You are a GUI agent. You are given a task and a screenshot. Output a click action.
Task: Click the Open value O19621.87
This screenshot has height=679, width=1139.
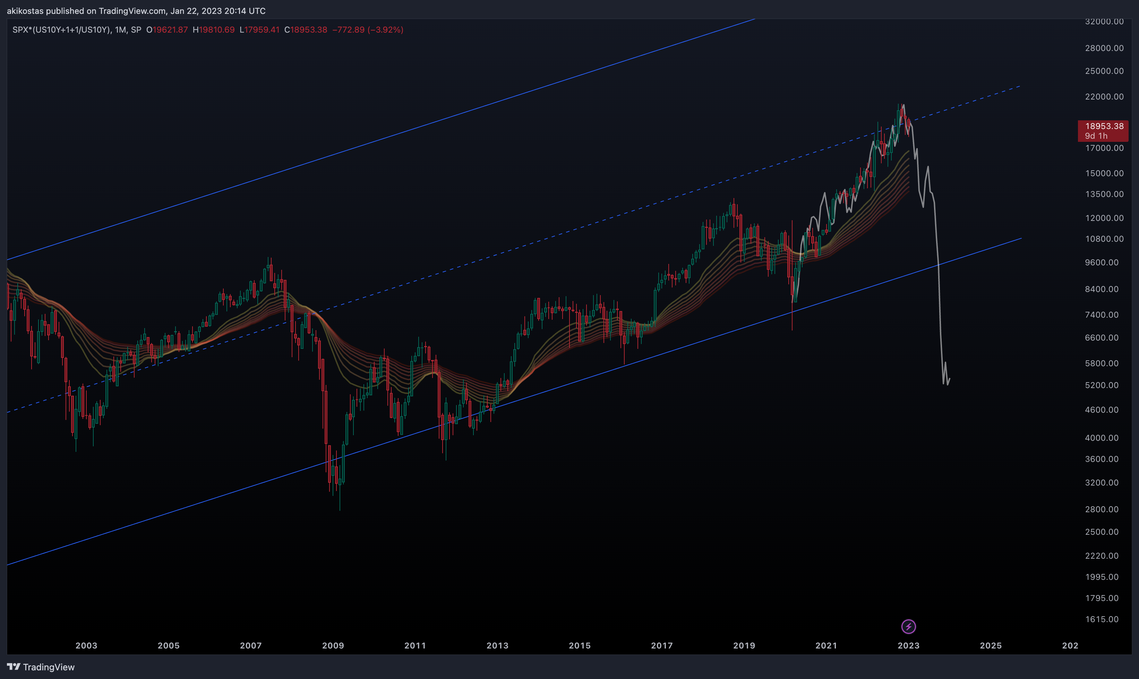pos(167,30)
